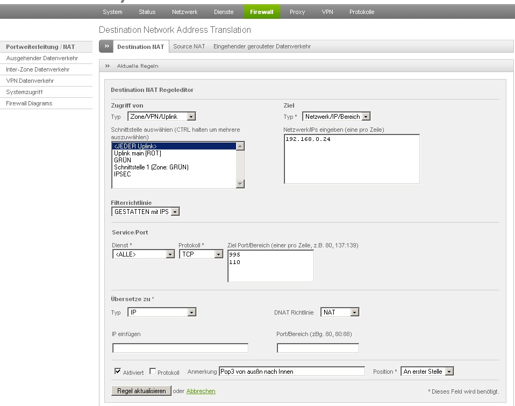This screenshot has height=406, width=515.
Task: Open Inter-Zone Datenverkehr in sidebar
Action: pyautogui.click(x=38, y=69)
